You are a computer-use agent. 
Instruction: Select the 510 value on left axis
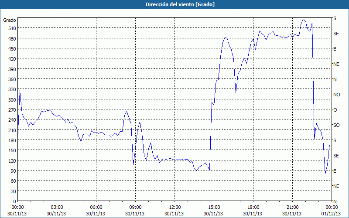[x=12, y=28]
